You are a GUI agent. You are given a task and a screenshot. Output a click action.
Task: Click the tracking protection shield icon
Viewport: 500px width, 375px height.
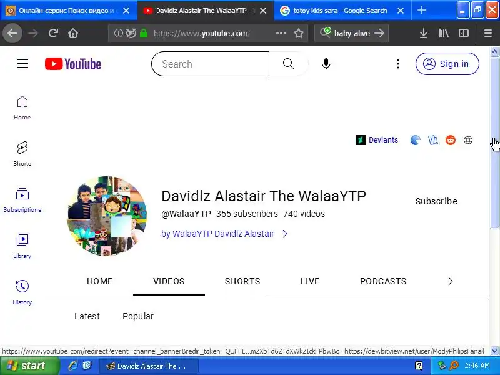[131, 33]
